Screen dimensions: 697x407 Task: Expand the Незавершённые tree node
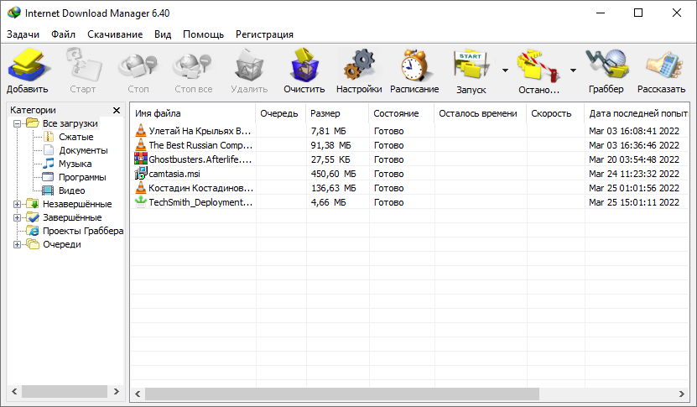coord(17,204)
